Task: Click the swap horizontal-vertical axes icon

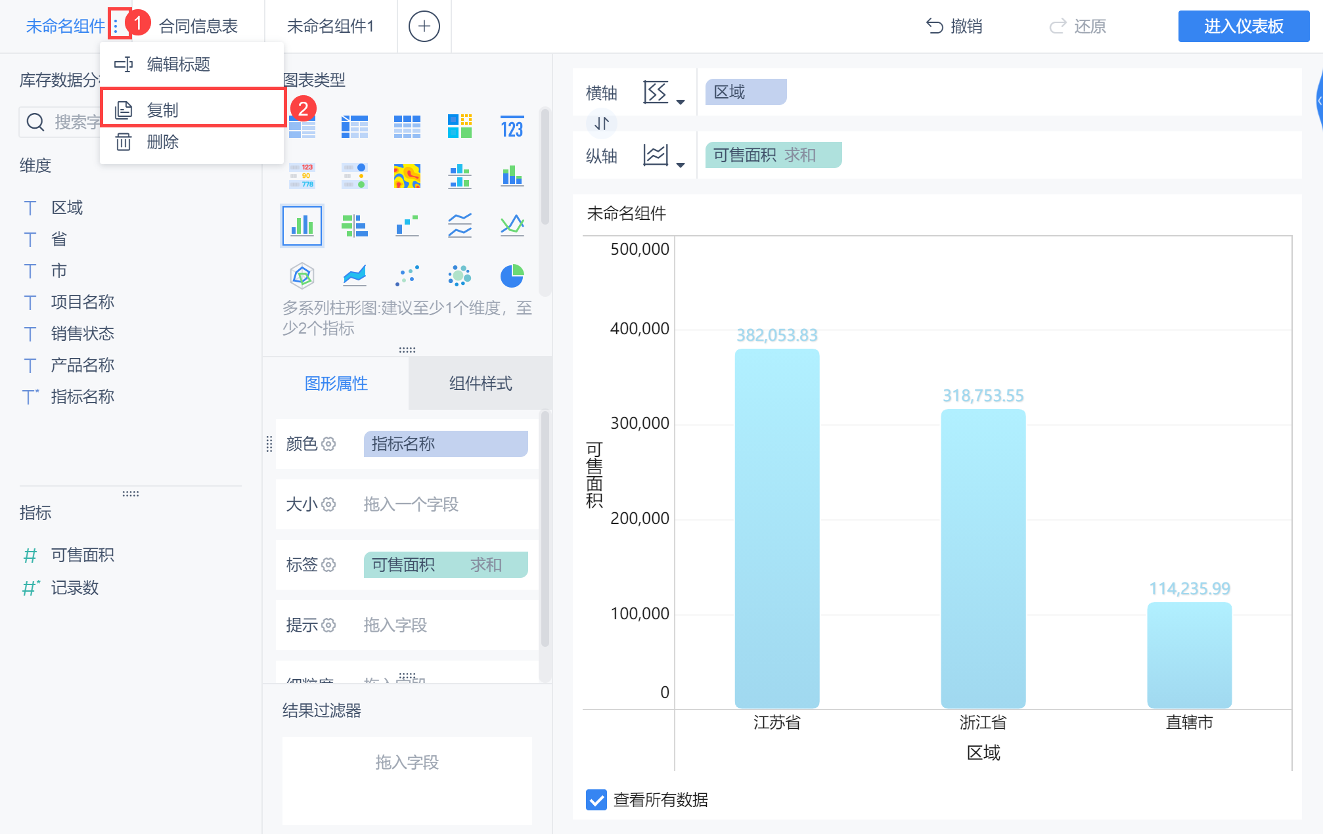Action: (x=602, y=123)
